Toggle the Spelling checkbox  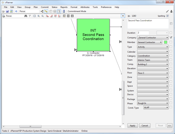click(167, 16)
